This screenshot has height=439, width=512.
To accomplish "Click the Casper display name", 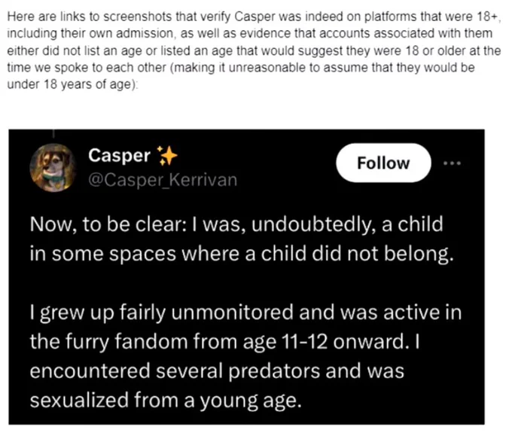I will pos(119,155).
